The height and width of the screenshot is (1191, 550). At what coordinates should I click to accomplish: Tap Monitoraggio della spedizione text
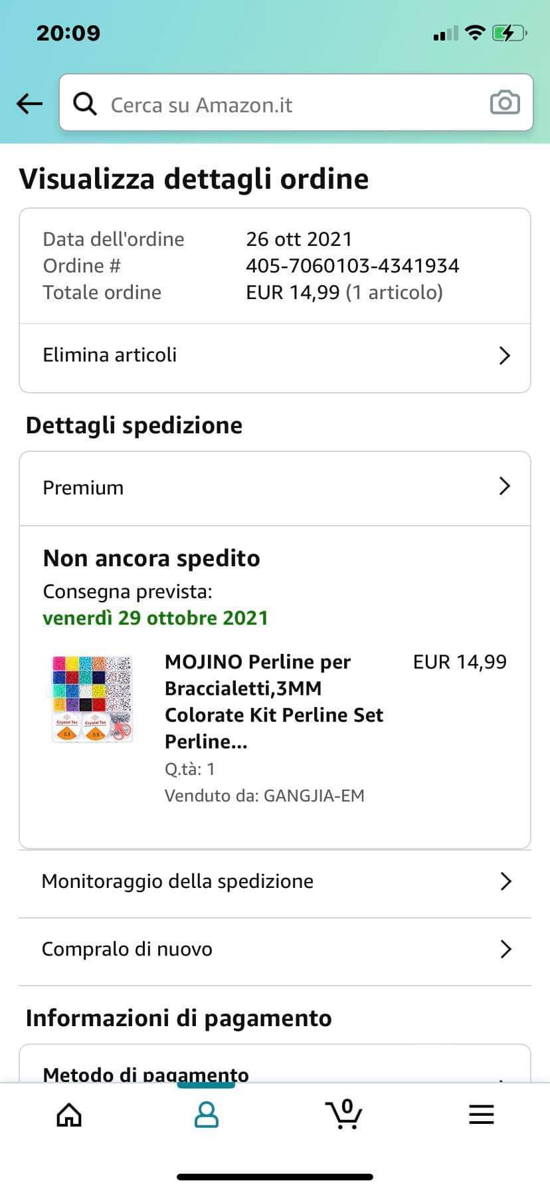(x=177, y=881)
